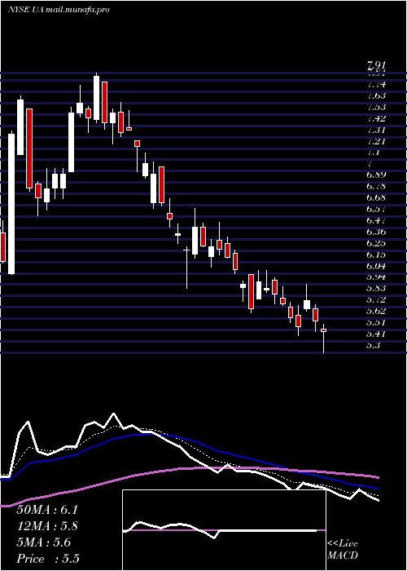The width and height of the screenshot is (407, 571).
Task: Click the 6.68 price axis label
Action: pyautogui.click(x=376, y=197)
